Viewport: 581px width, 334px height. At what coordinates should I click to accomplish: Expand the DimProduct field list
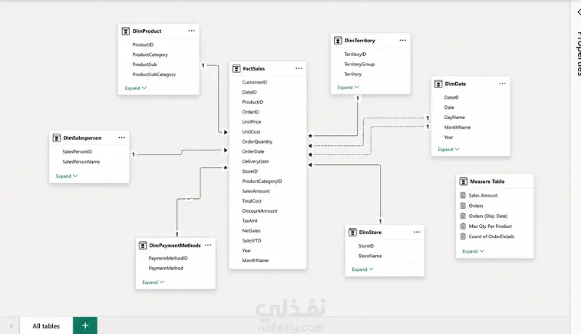[x=135, y=88]
